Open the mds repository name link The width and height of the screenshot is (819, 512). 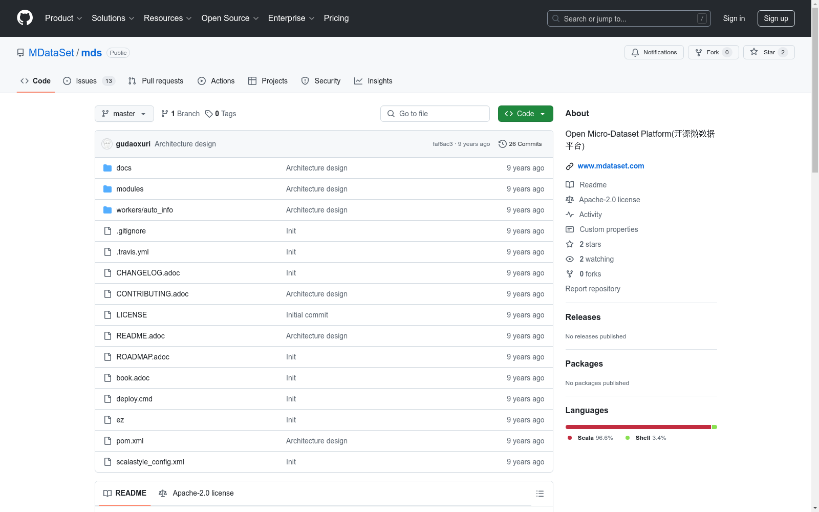92,53
